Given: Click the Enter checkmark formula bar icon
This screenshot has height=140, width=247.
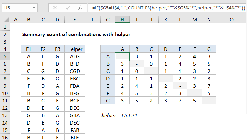Looking at the screenshot, I should tap(68, 8).
